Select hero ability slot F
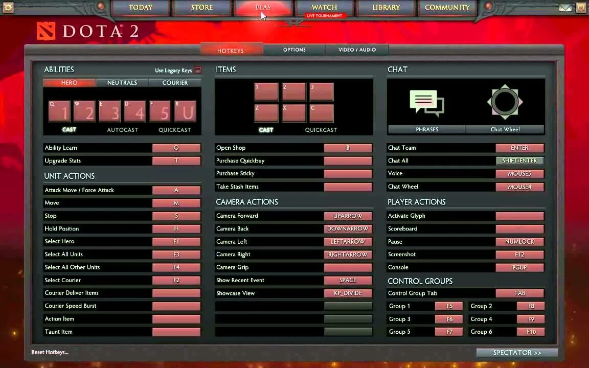The image size is (589, 368). pos(160,111)
